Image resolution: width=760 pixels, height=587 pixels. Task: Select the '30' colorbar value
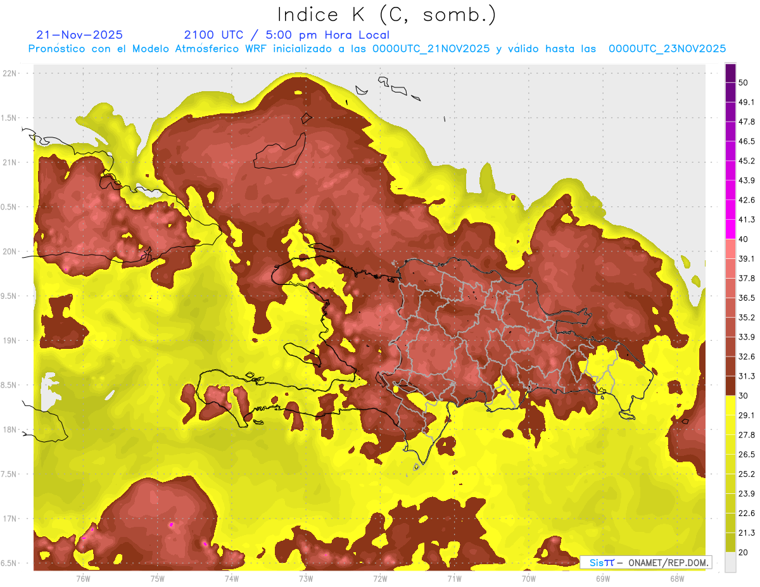coord(744,396)
